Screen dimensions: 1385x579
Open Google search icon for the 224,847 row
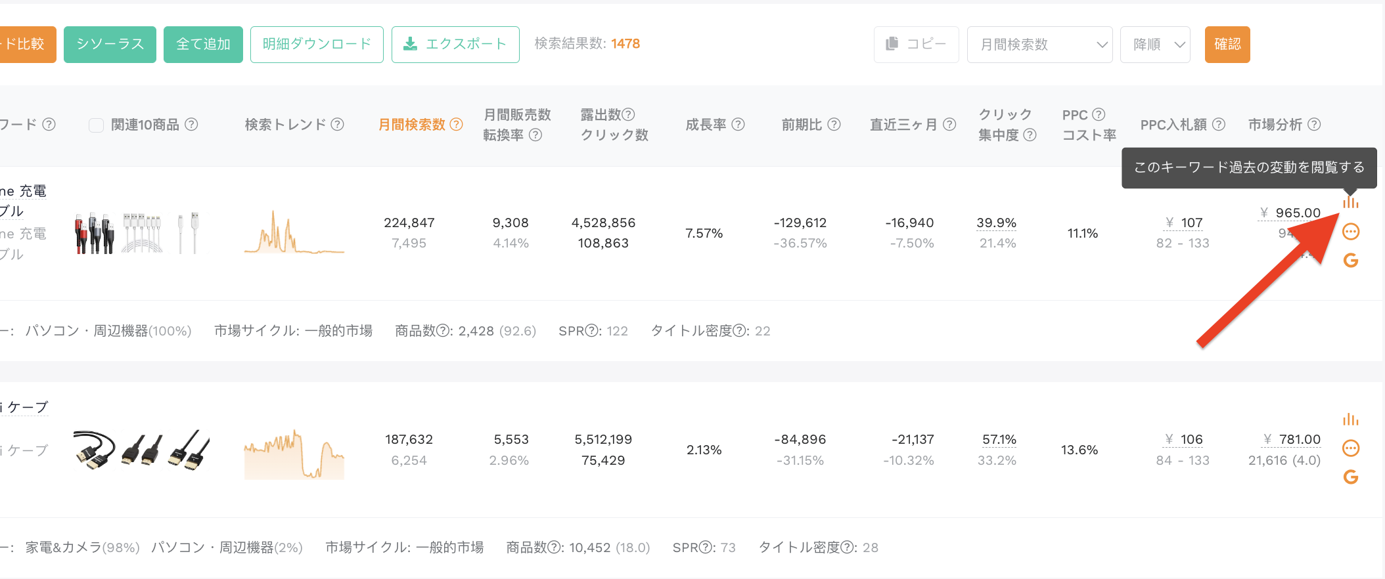coord(1351,261)
